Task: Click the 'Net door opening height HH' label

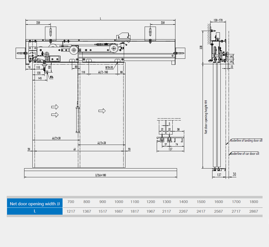Action: coord(206,117)
